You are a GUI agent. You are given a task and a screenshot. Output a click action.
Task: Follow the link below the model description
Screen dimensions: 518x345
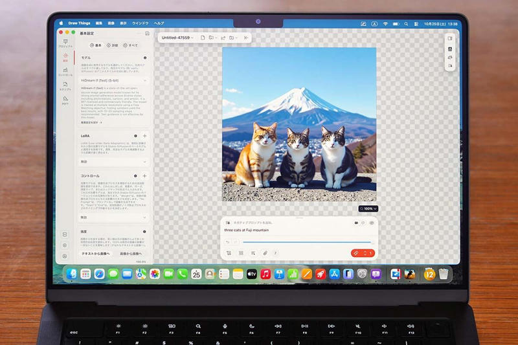pos(91,122)
